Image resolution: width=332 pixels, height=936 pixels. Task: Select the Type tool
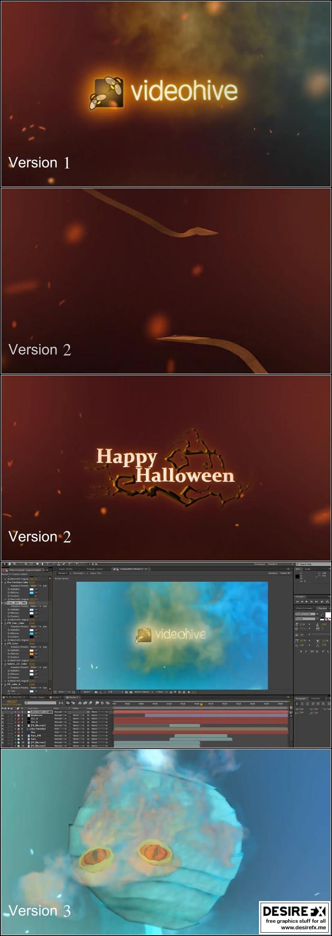[x=47, y=564]
